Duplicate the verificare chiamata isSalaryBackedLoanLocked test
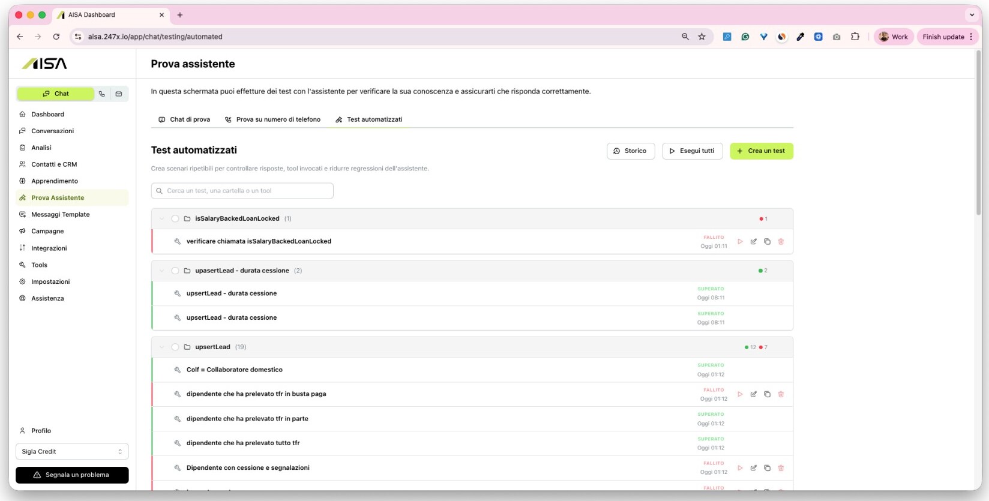Image resolution: width=989 pixels, height=501 pixels. pyautogui.click(x=767, y=242)
